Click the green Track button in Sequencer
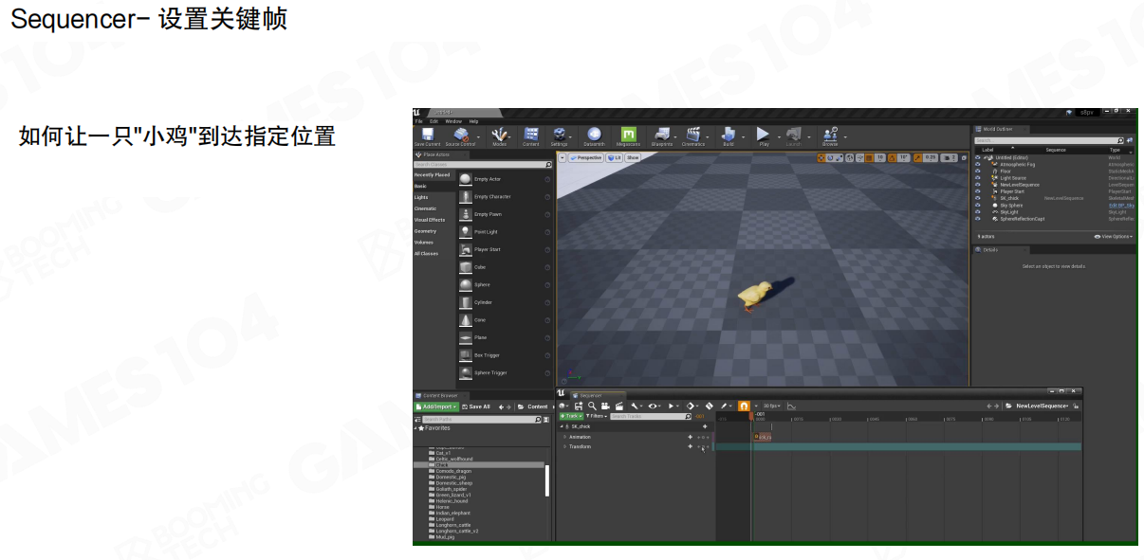Viewport: 1144px width, 560px height. (x=570, y=416)
